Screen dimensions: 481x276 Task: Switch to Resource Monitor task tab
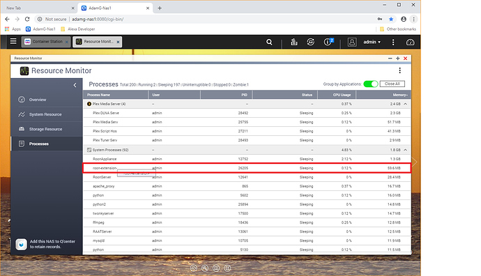pyautogui.click(x=97, y=42)
